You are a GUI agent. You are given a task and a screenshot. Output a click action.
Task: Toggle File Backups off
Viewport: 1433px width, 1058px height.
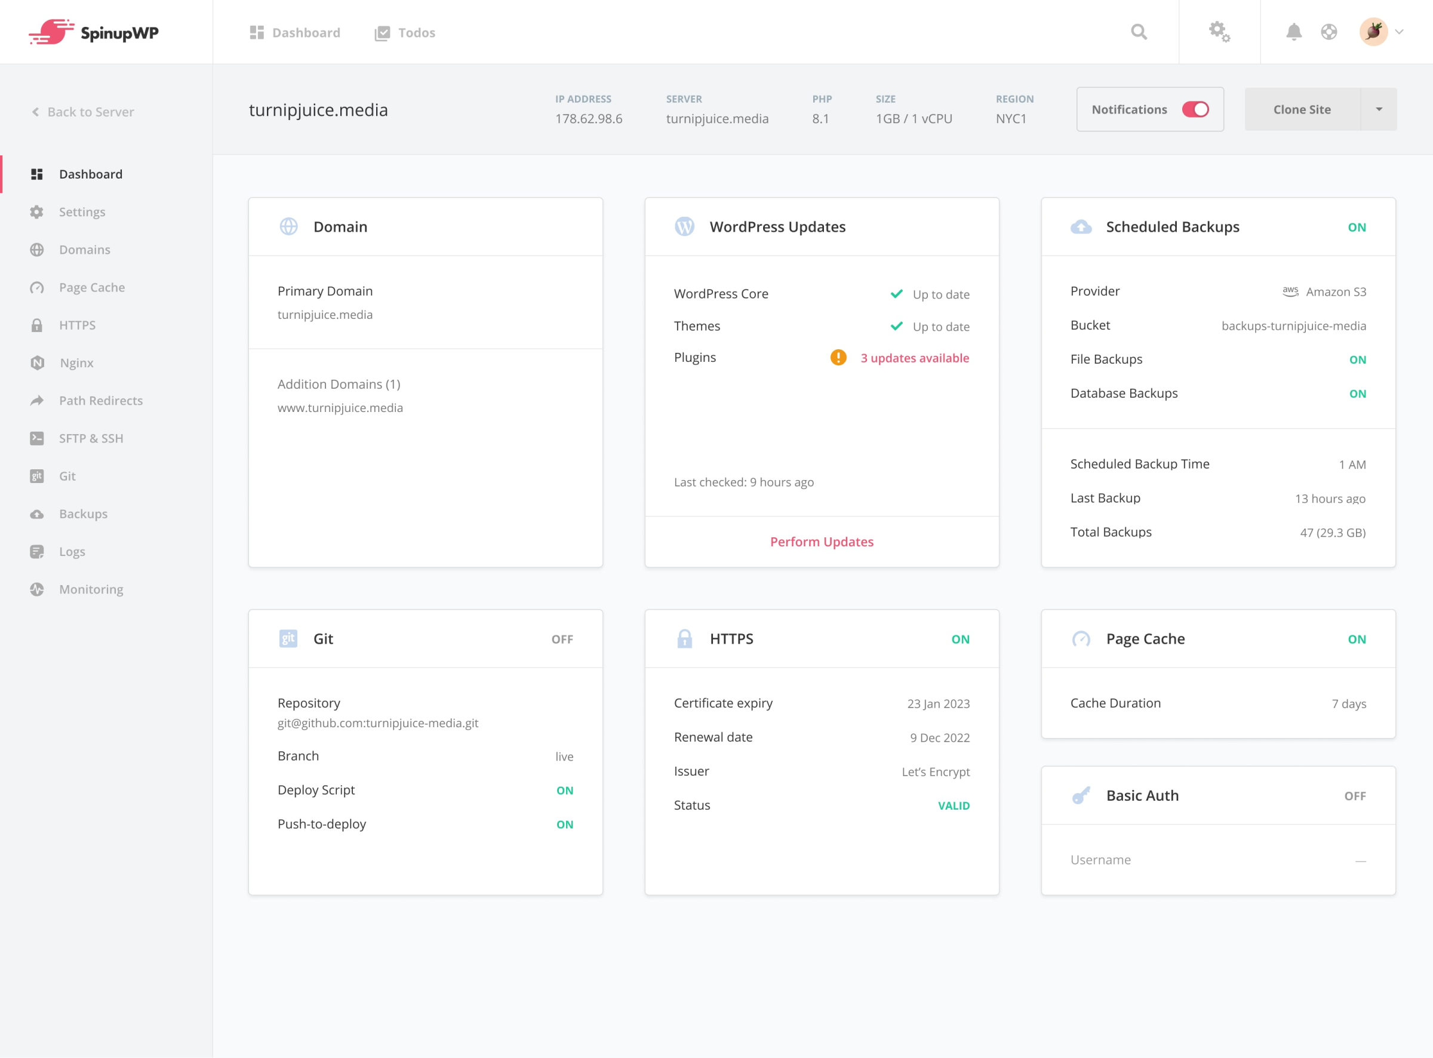[1357, 359]
